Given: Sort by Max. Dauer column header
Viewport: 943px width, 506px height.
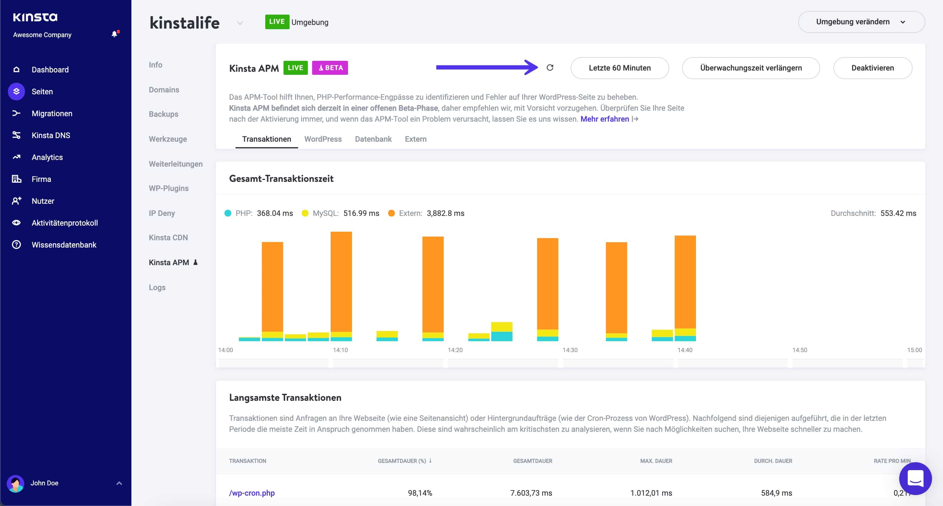Looking at the screenshot, I should [x=656, y=461].
